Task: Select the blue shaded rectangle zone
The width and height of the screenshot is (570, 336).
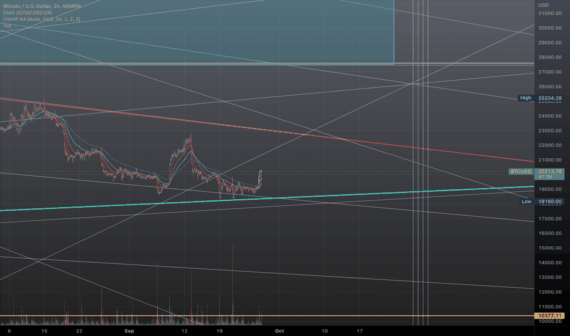Action: pos(197,32)
